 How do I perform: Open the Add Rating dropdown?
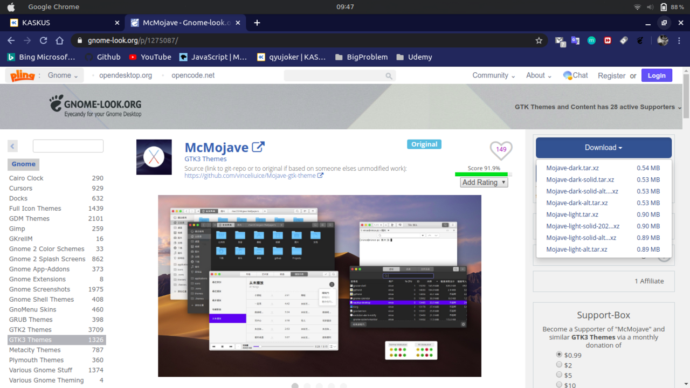484,182
